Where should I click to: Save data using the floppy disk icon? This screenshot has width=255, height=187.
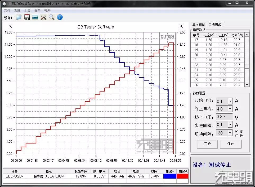27,17
